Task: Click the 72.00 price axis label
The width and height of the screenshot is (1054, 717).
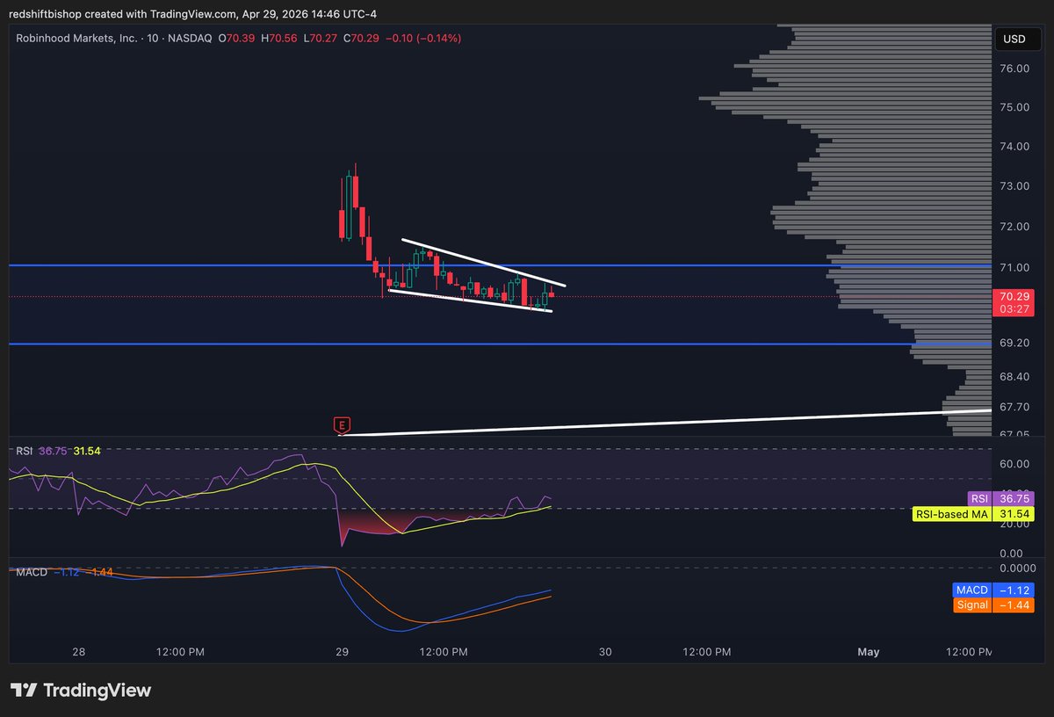Action: [1014, 227]
